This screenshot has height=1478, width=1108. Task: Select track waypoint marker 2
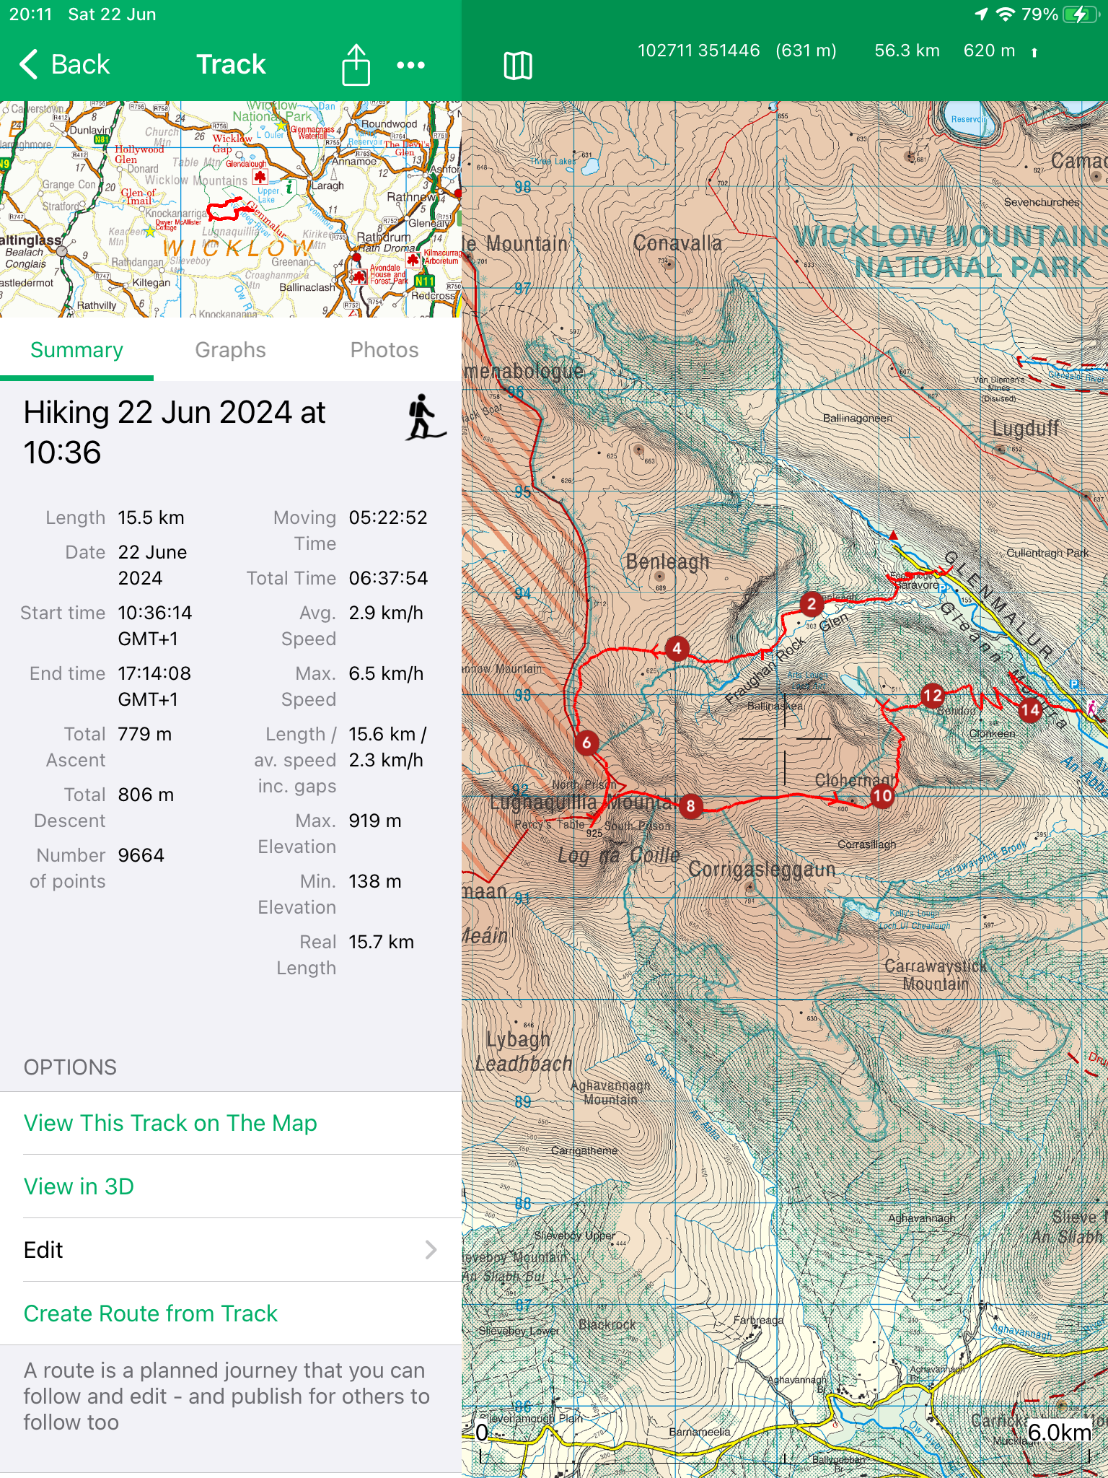pos(812,604)
